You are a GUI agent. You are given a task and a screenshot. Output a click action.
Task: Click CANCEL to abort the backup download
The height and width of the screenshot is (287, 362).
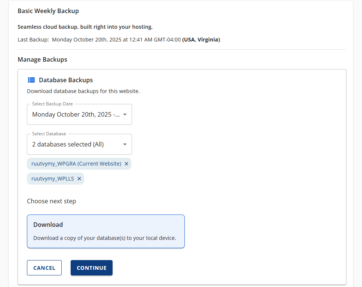pos(44,268)
